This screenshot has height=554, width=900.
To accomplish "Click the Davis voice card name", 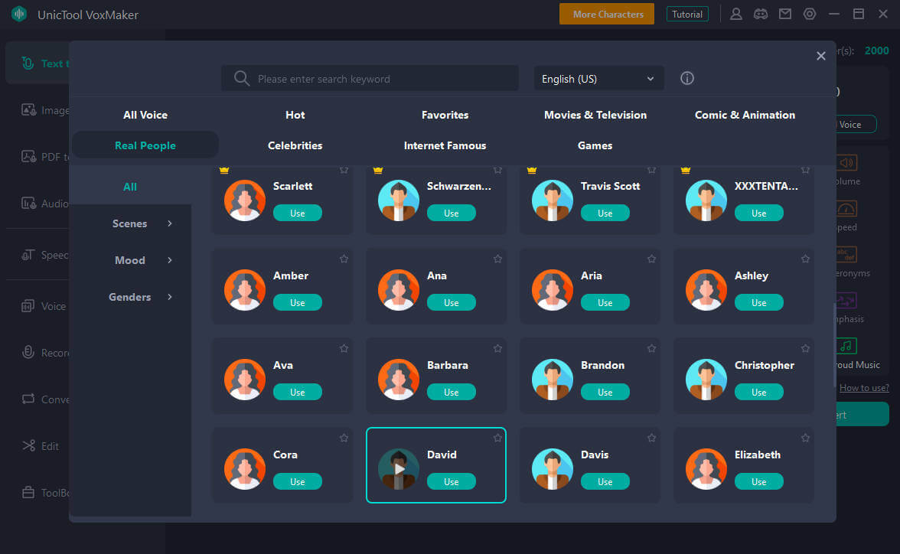I will pyautogui.click(x=595, y=455).
